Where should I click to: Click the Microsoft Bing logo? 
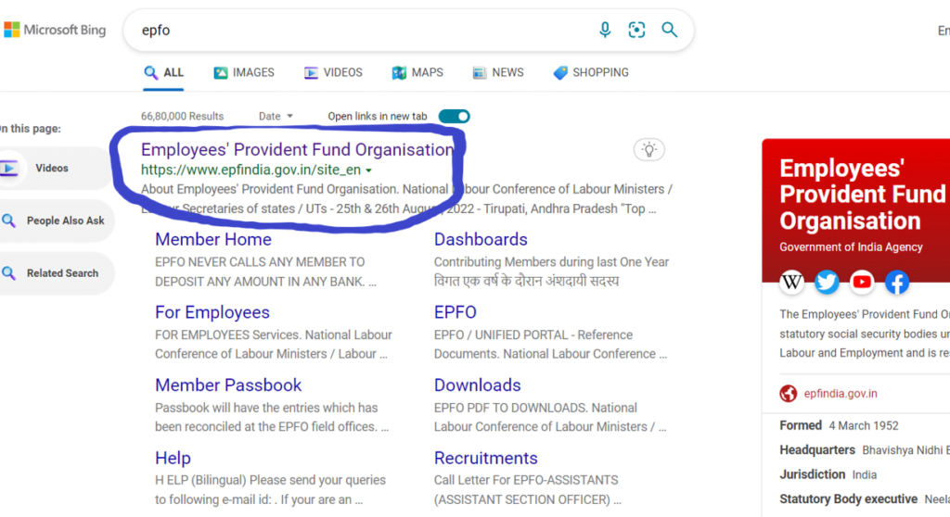(x=55, y=30)
